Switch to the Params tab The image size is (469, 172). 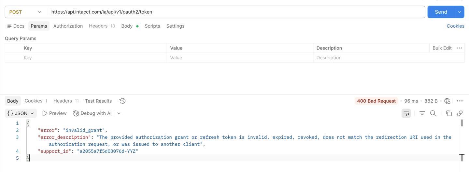click(39, 26)
